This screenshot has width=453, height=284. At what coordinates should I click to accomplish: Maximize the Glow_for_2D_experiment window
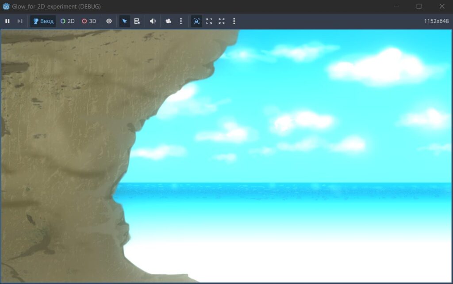[x=419, y=6]
